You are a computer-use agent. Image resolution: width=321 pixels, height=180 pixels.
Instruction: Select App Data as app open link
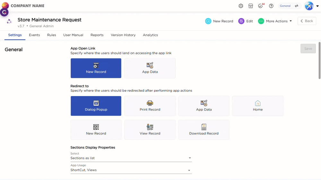click(150, 68)
